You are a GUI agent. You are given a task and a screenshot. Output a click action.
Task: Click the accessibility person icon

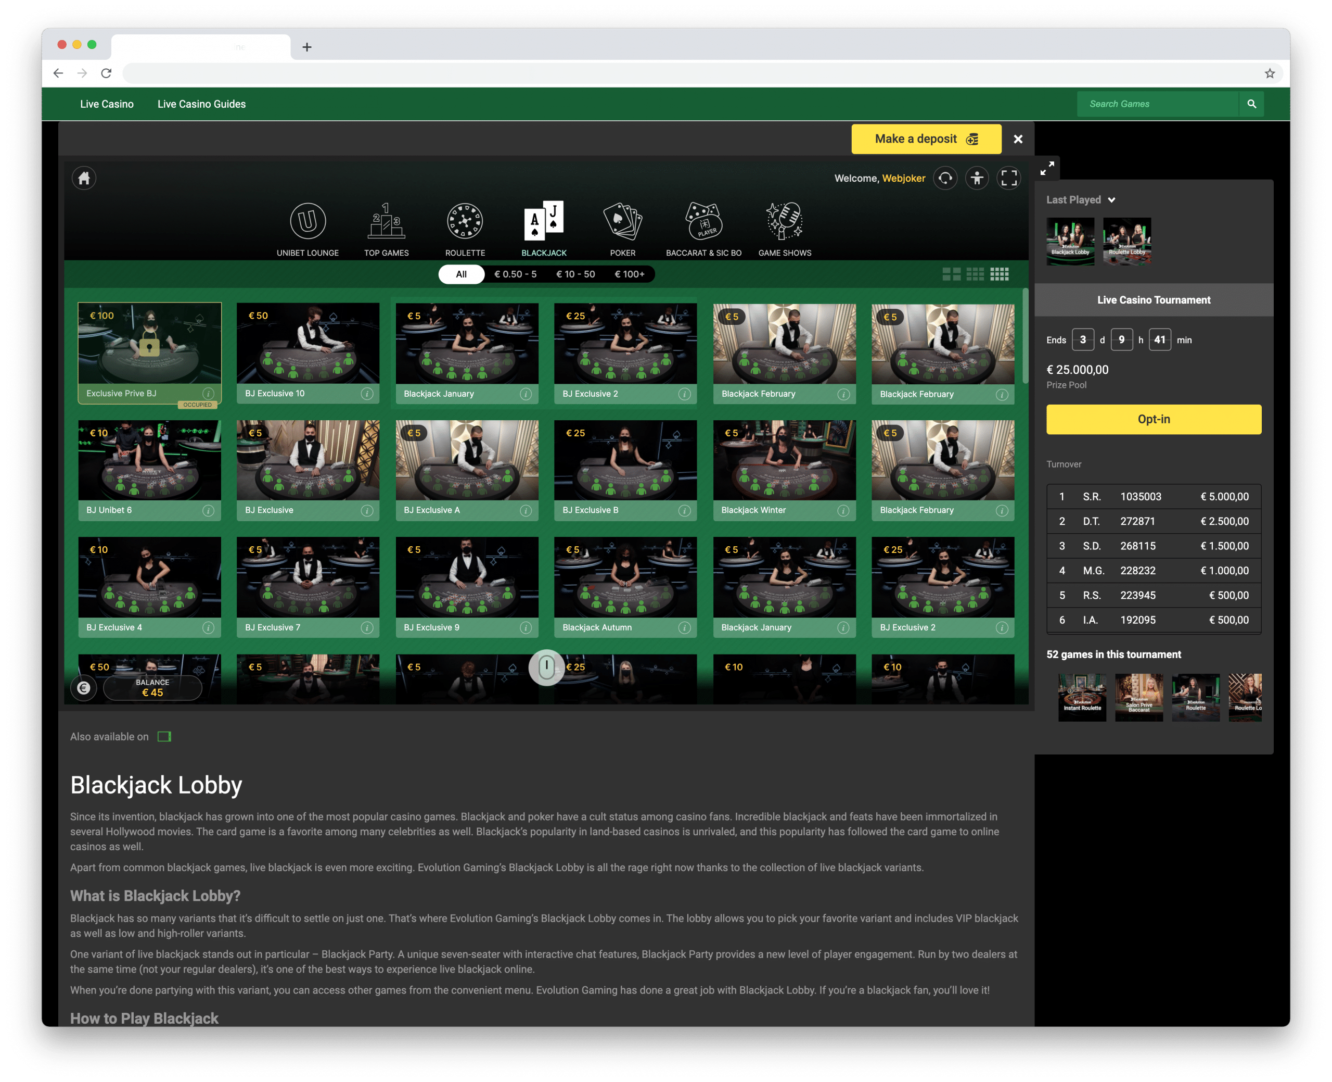[977, 178]
